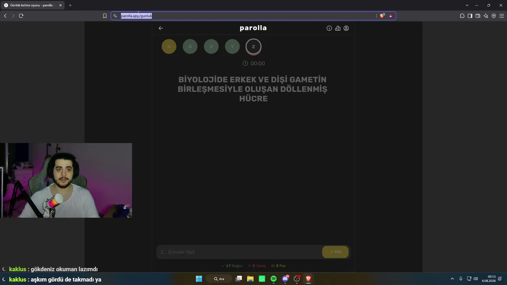Select the letter Ü circle

pos(190,47)
